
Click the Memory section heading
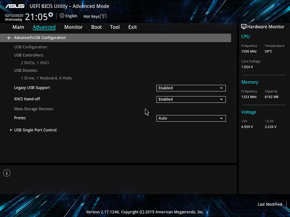tap(250, 82)
